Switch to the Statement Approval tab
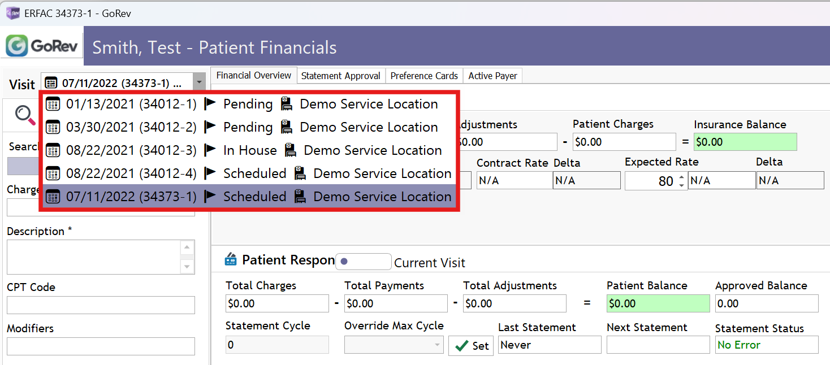The height and width of the screenshot is (365, 830). [x=340, y=76]
